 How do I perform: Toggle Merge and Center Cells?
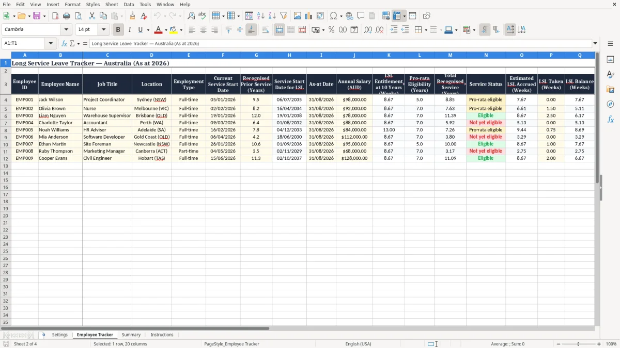point(280,30)
